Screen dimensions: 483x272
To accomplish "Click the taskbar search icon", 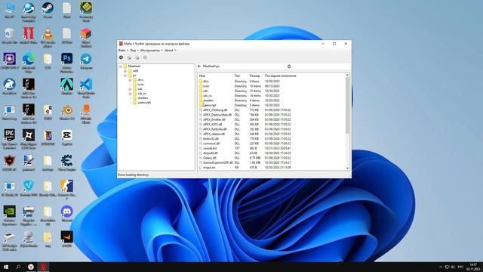I will pos(18,267).
